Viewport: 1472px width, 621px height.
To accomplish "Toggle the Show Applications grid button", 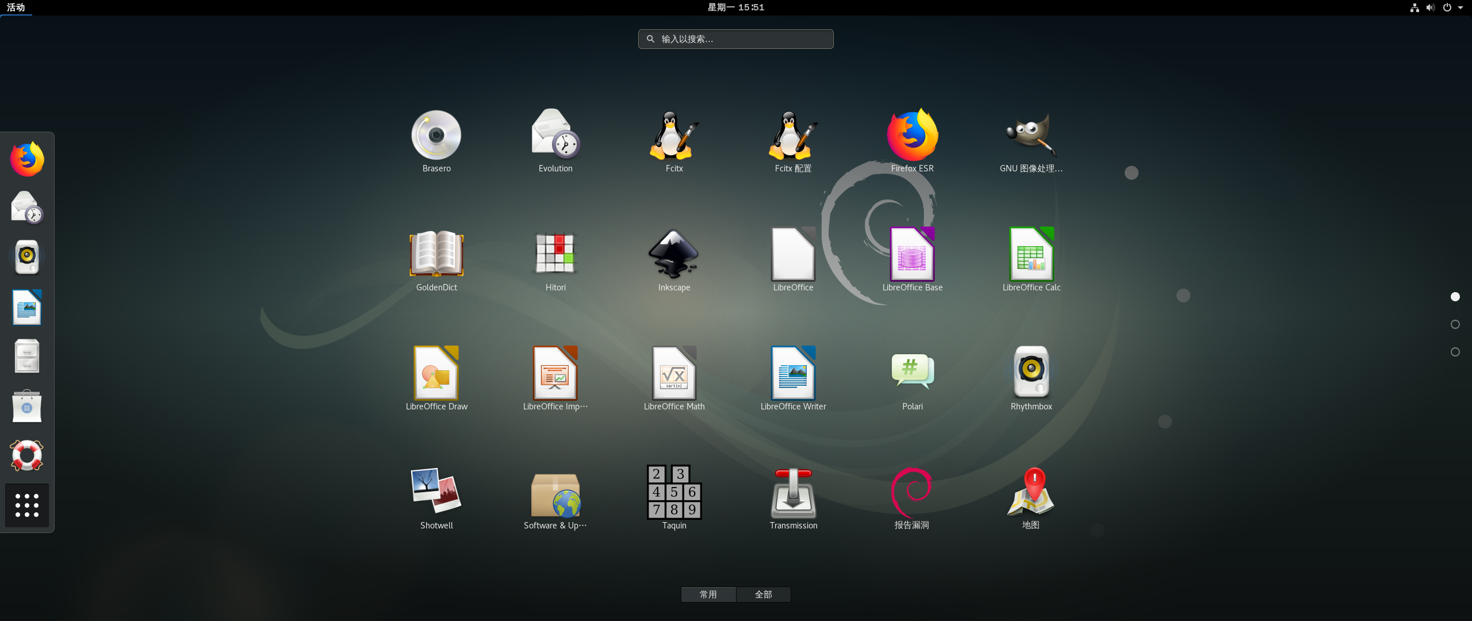I will [27, 505].
